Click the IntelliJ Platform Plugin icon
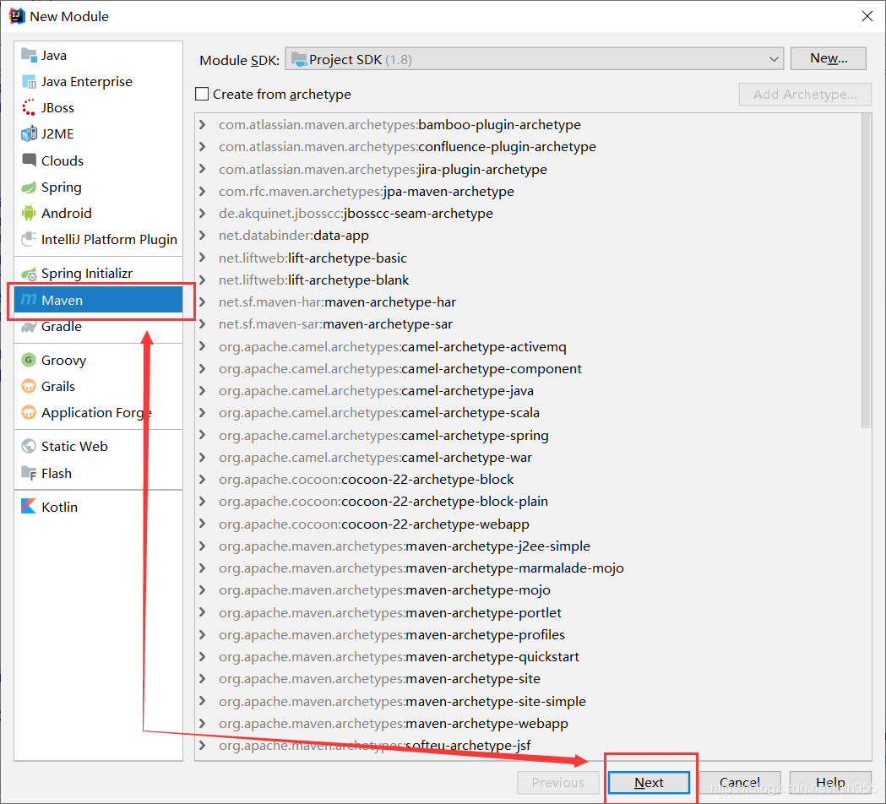 pos(28,239)
